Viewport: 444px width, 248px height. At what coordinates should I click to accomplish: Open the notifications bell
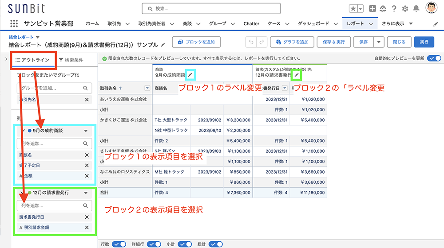tap(416, 9)
